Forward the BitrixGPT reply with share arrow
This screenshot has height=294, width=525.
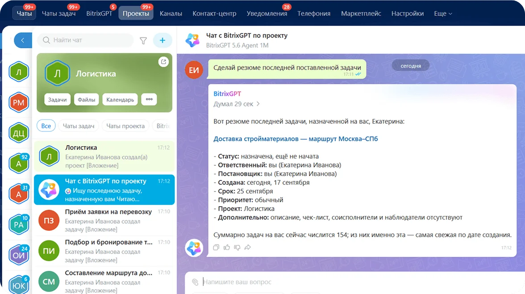coord(248,247)
